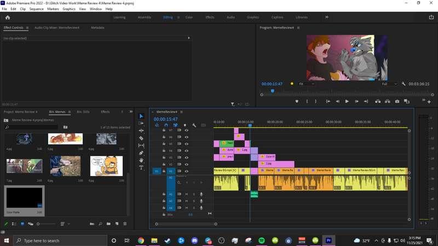Open the Markers menu
The image size is (438, 246).
point(53,9)
